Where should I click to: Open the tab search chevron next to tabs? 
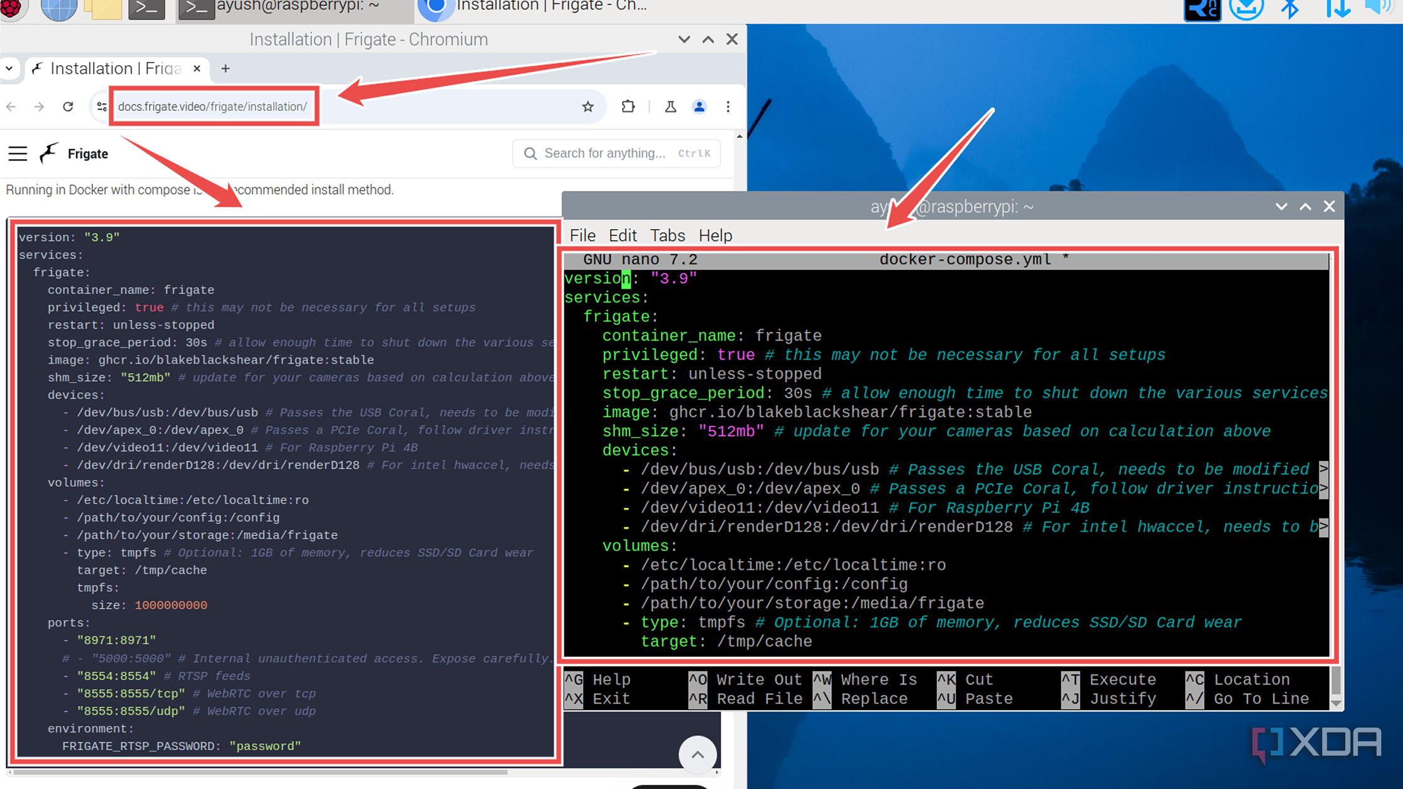tap(9, 68)
